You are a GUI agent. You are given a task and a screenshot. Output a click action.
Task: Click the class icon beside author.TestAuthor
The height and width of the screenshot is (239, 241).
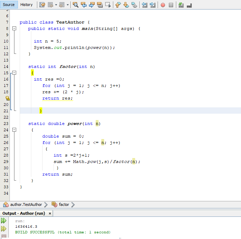(x=6, y=205)
